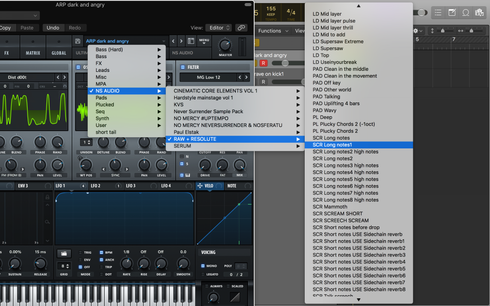
Task: Select preset SCR Long notes1
Action: coord(358,145)
